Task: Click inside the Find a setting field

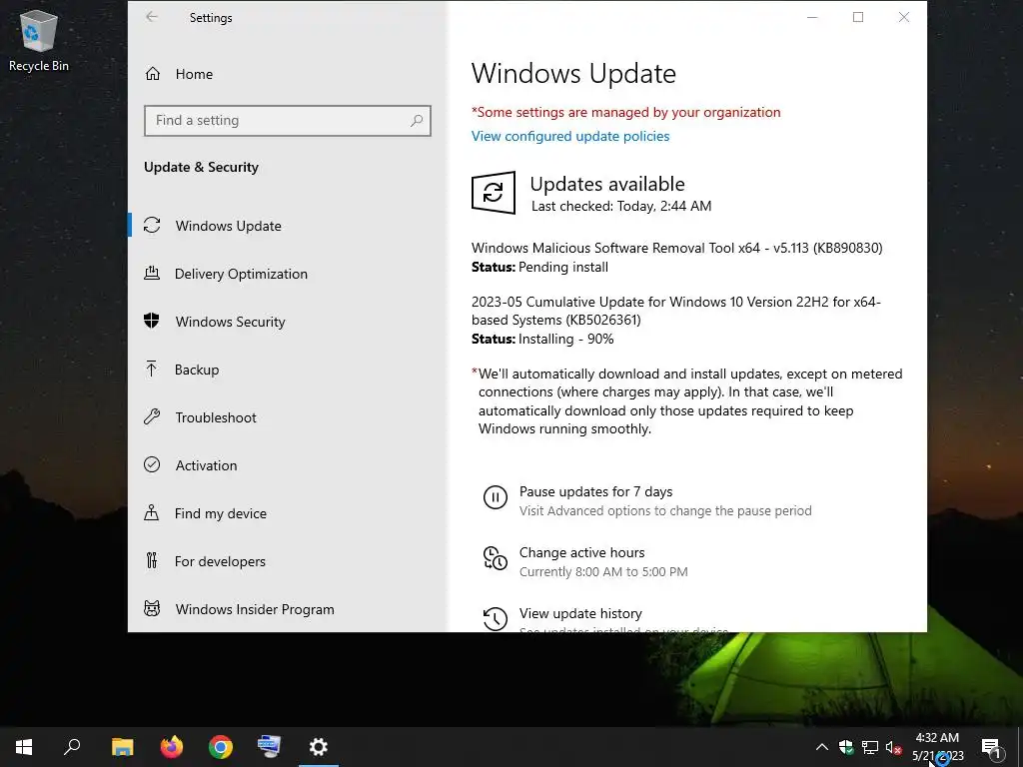Action: coord(287,121)
